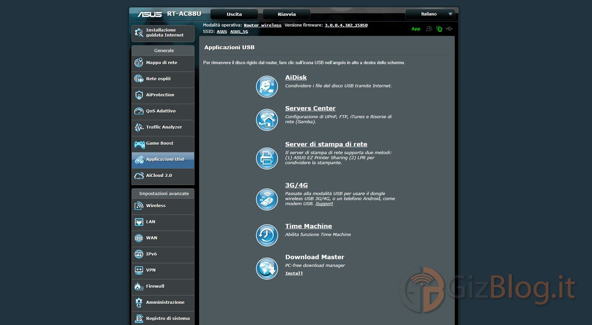Viewport: 592px width, 325px height.
Task: Click the ASUS SSID link
Action: pos(222,32)
